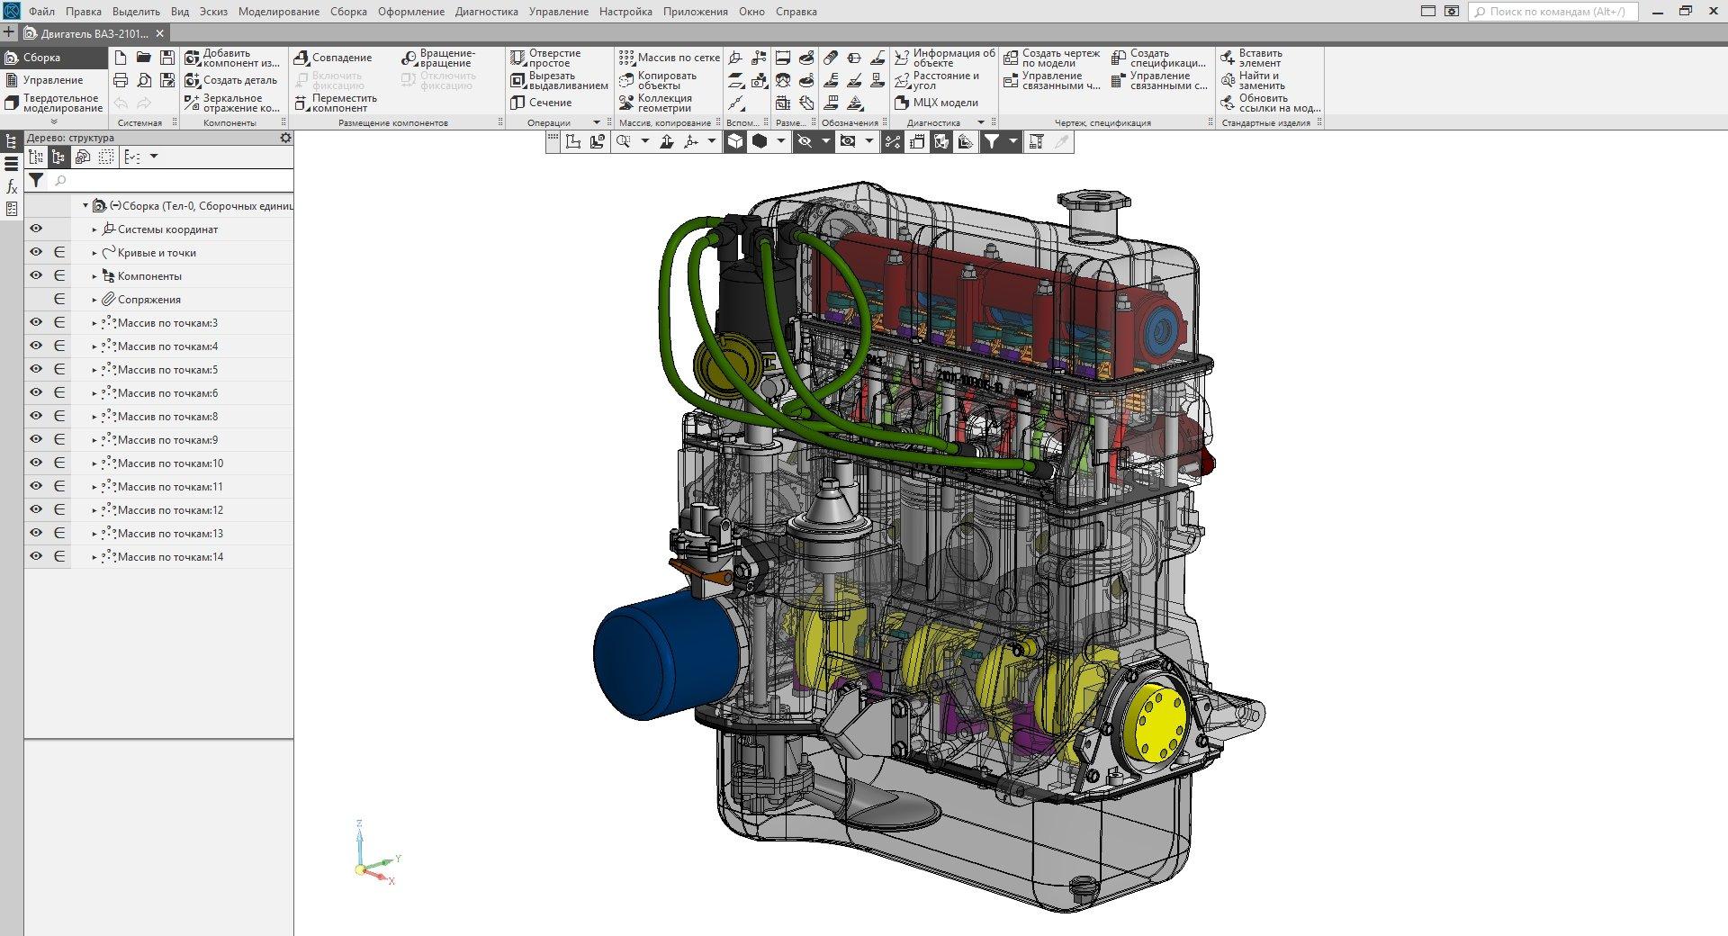The height and width of the screenshot is (936, 1728).
Task: Toggle visibility of Coordinate systems node
Action: click(x=36, y=229)
